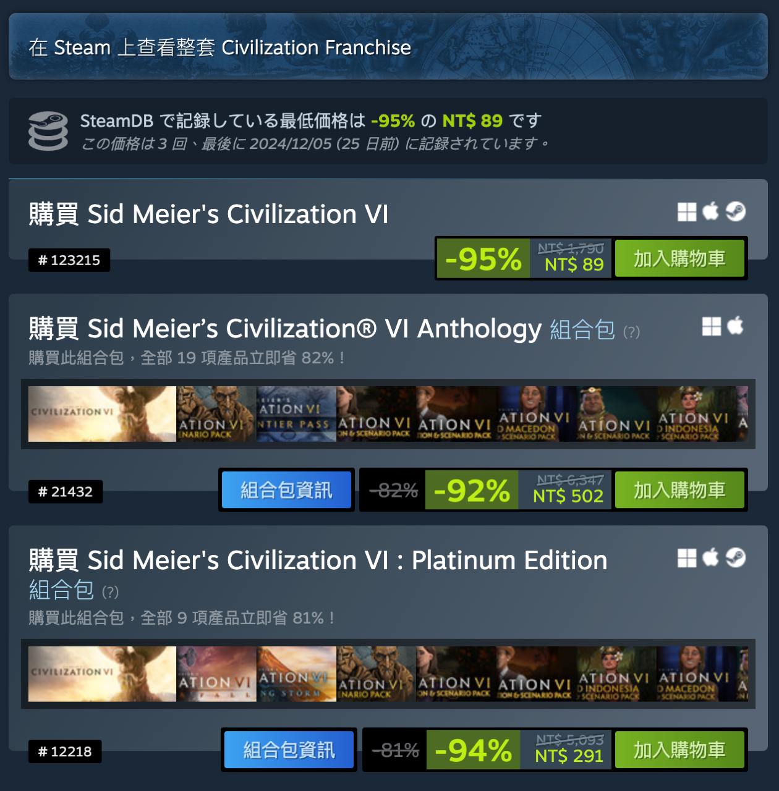The width and height of the screenshot is (779, 791).
Task: Click Windows icon on Platinum Edition
Action: (x=687, y=558)
